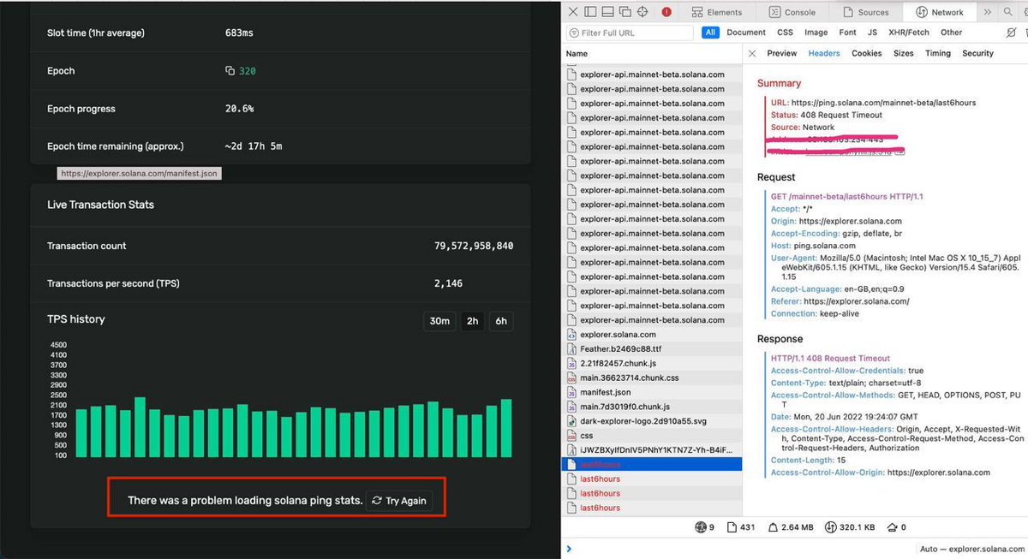Viewport: 1028px width, 559px height.
Task: Select the highlighted last6hours request row
Action: click(652, 464)
